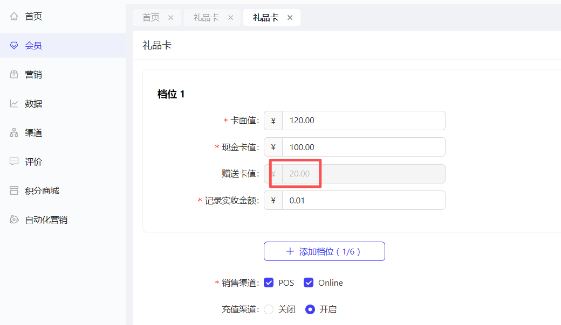Select the 开启 recharge channel radio
Image resolution: width=561 pixels, height=325 pixels.
click(x=310, y=309)
